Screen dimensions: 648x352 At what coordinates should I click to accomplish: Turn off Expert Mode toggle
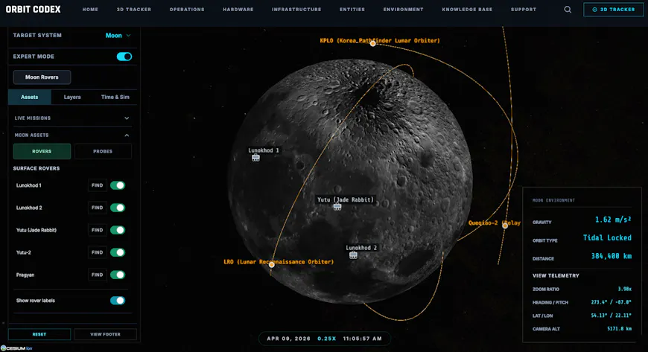[x=124, y=57]
